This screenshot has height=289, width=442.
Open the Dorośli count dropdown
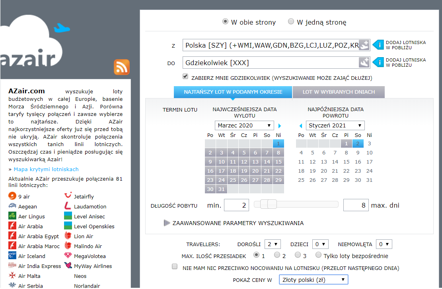pyautogui.click(x=272, y=244)
